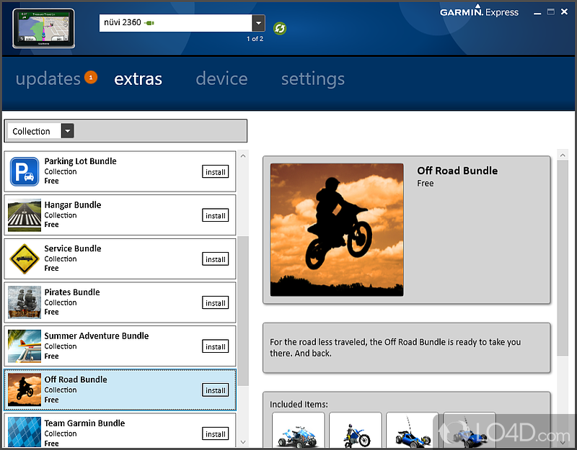
Task: Click the Summer Adventure Bundle icon
Action: point(25,346)
